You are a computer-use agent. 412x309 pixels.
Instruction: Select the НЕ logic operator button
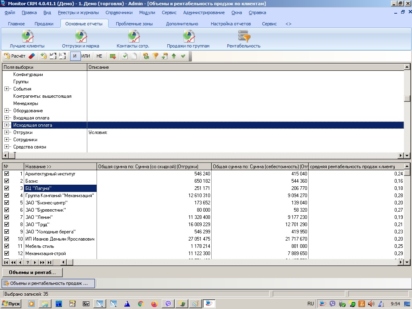(99, 56)
